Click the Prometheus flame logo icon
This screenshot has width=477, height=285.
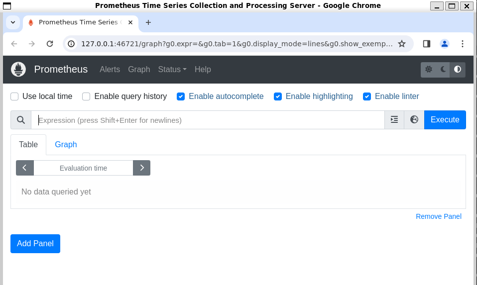[18, 69]
